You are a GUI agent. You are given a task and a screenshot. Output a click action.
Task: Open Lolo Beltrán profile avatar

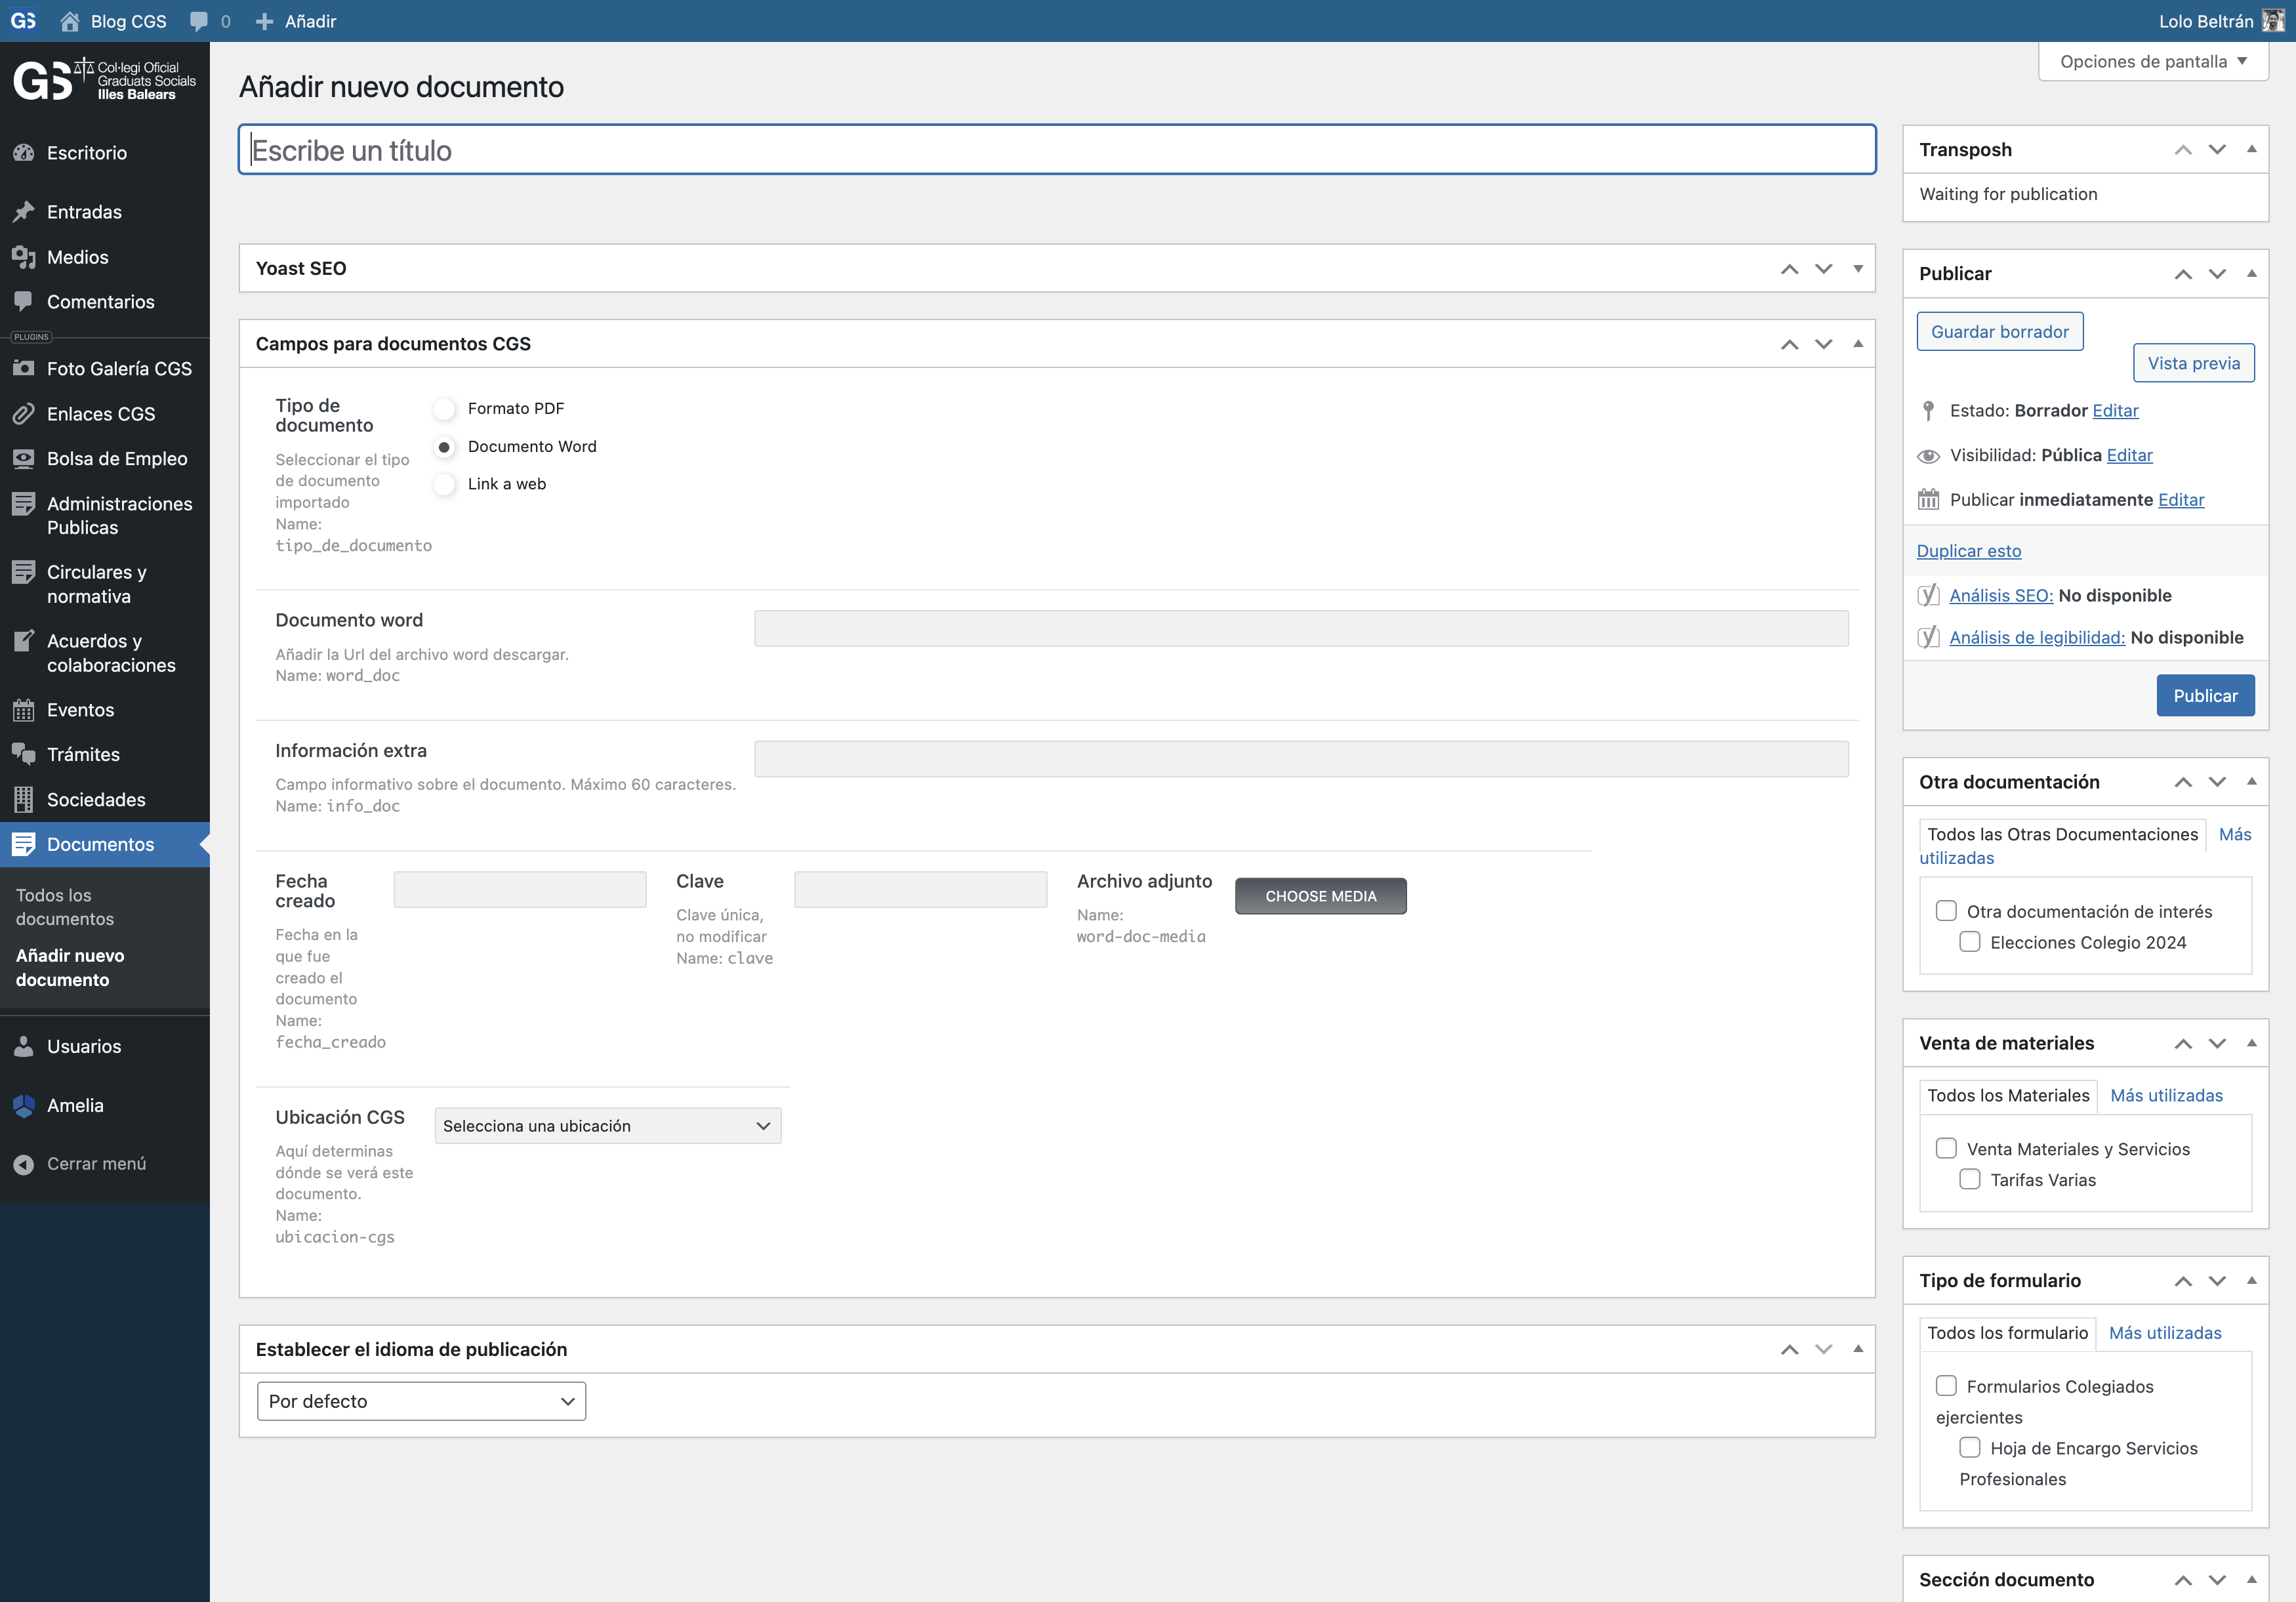[x=2273, y=21]
